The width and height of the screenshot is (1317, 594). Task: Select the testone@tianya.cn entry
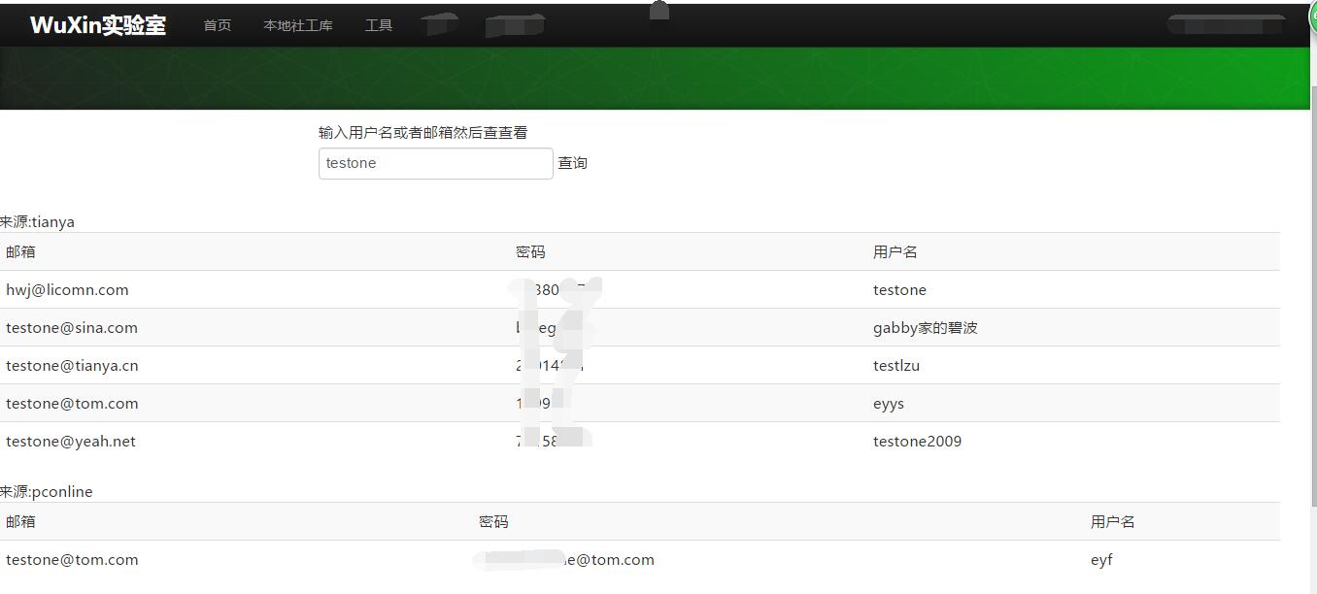[x=71, y=365]
